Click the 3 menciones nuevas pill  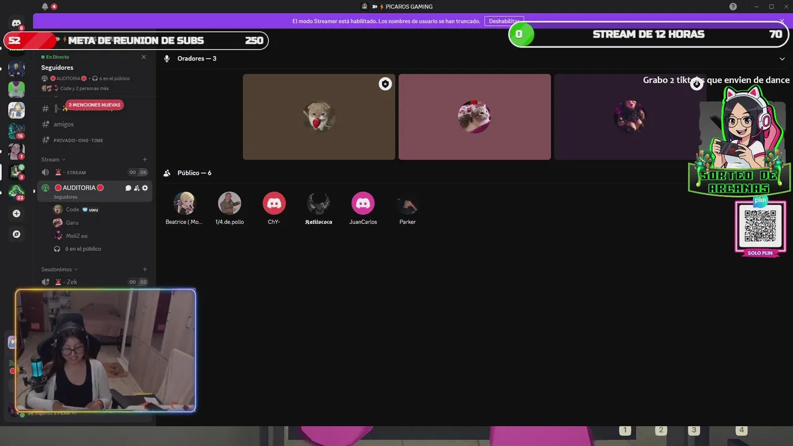[94, 105]
